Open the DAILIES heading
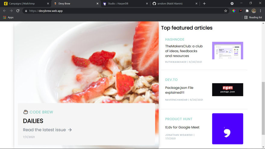The height and width of the screenshot is (149, 265). point(33,121)
